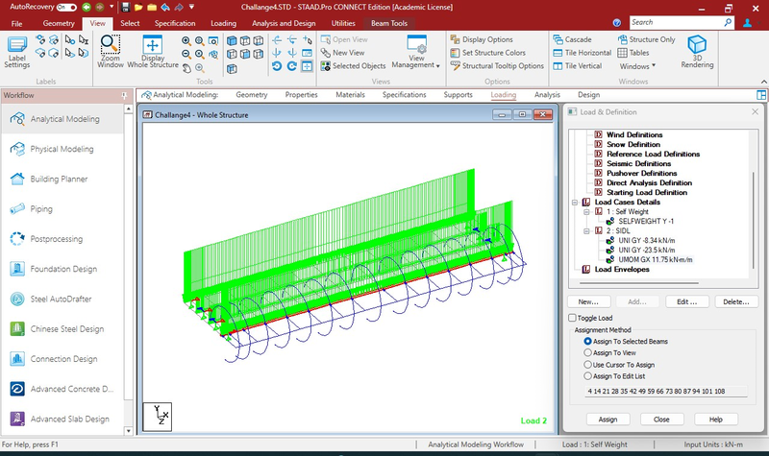Open Postprocessing workflow
This screenshot has width=769, height=456.
click(56, 239)
